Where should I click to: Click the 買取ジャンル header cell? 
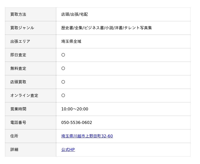click(x=30, y=28)
